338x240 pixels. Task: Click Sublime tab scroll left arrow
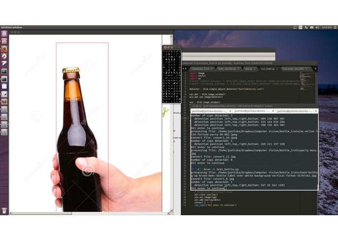point(183,69)
